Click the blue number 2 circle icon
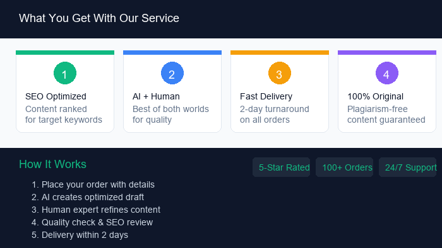Viewport: 442px width, 248px height. click(x=172, y=73)
